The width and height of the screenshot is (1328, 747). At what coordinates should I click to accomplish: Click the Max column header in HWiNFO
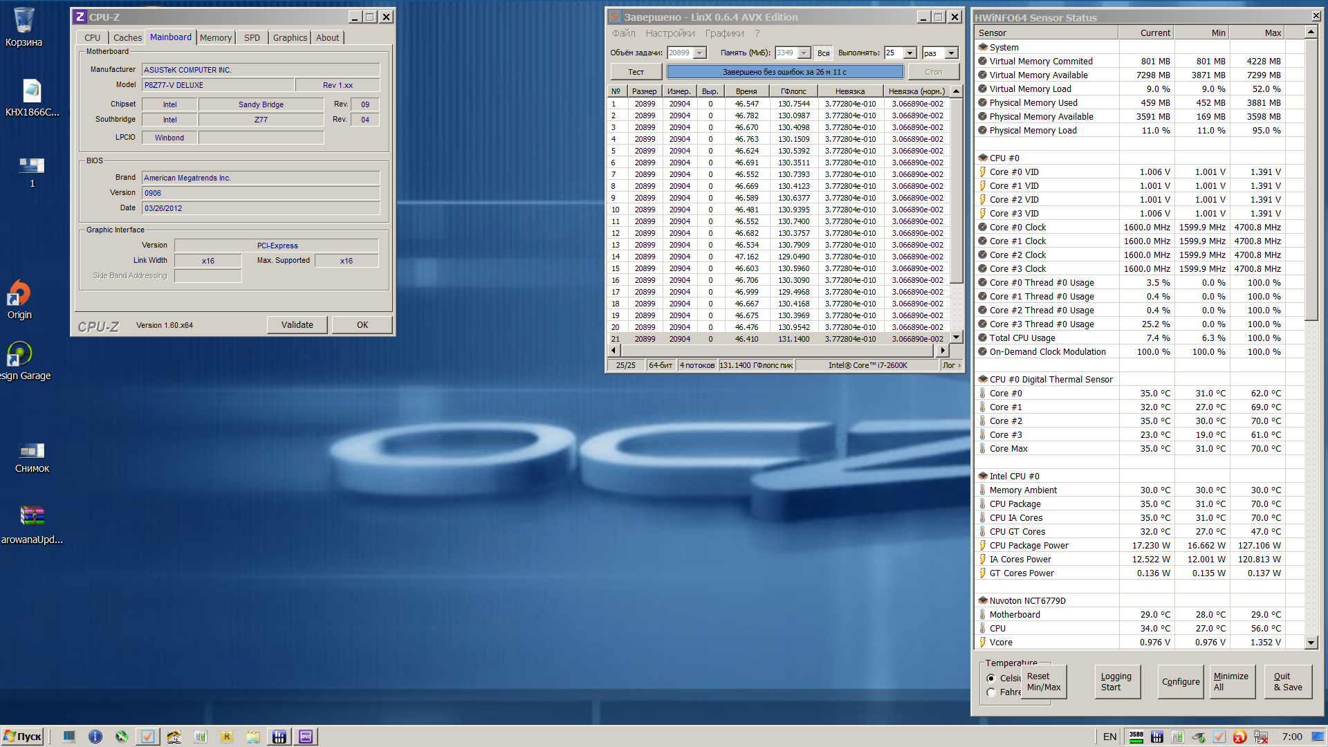[1256, 33]
